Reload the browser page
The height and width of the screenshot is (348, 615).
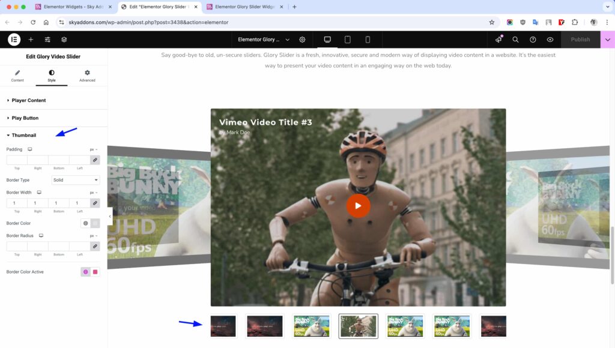[33, 22]
